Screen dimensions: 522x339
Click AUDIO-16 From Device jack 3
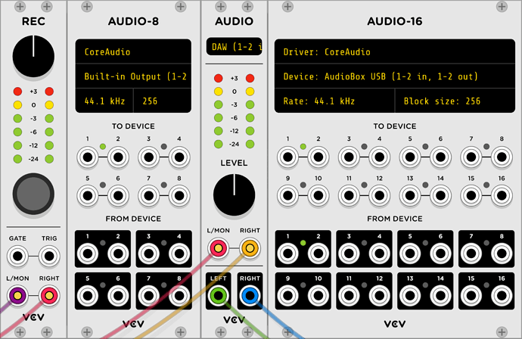tap(349, 254)
